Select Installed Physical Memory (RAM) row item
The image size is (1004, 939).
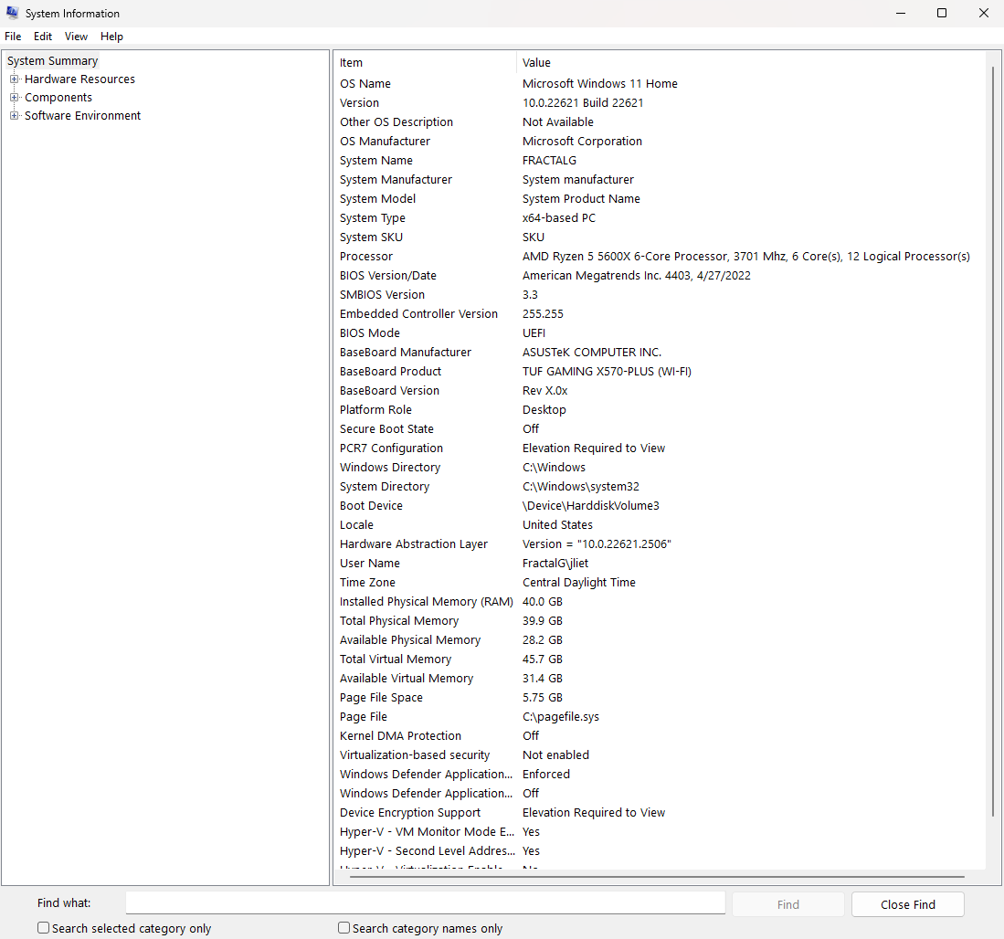tap(427, 602)
